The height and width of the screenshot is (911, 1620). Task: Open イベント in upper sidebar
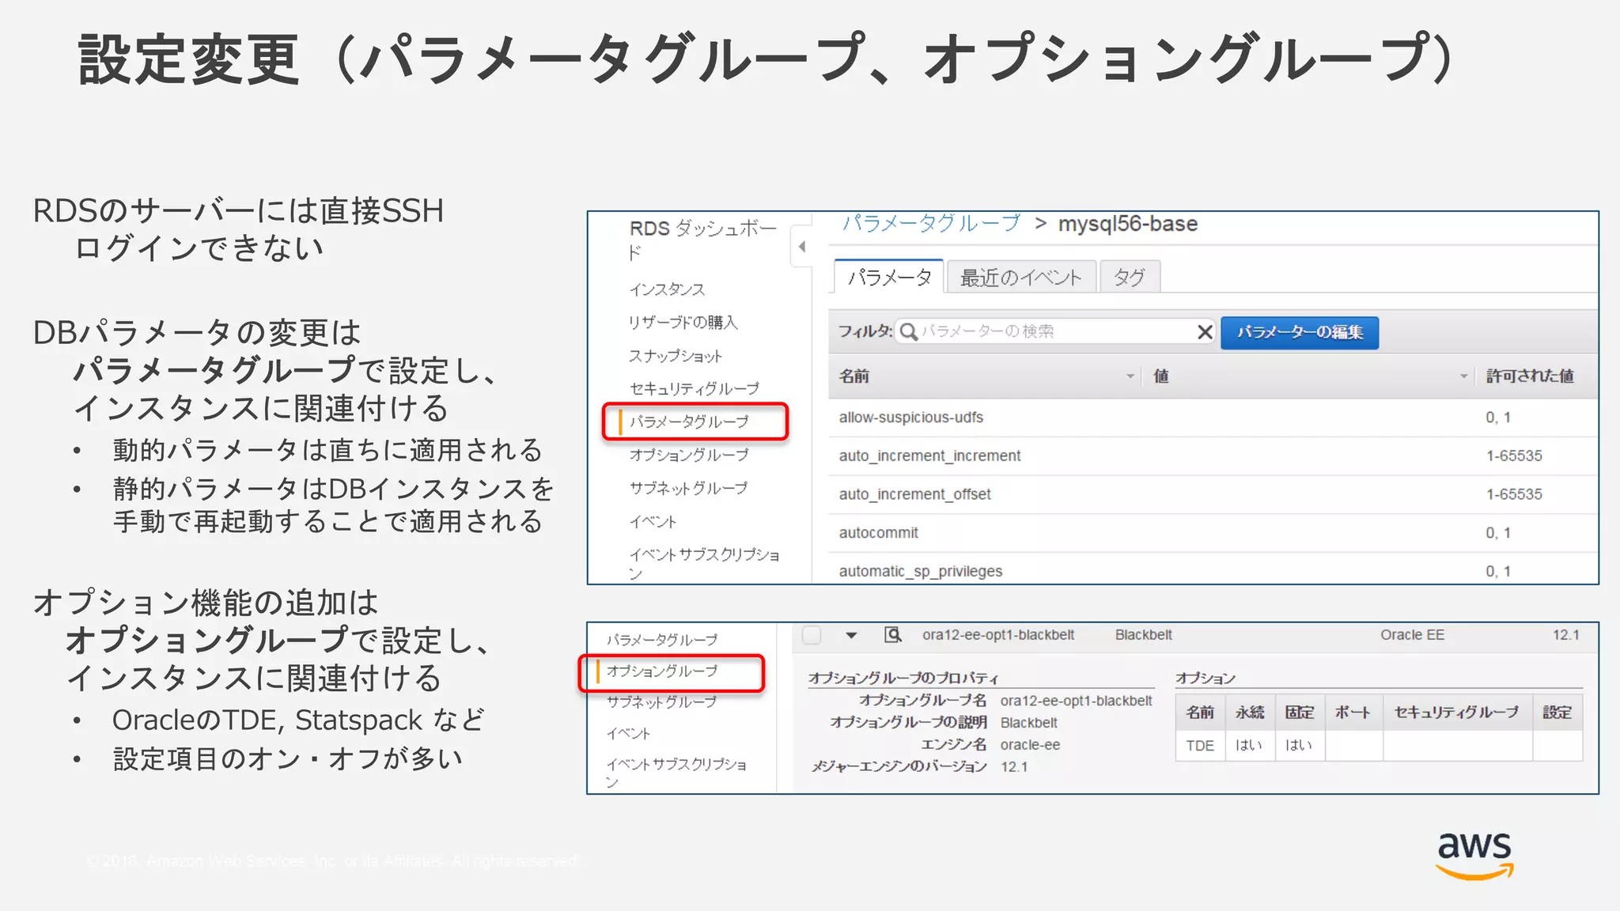(653, 522)
